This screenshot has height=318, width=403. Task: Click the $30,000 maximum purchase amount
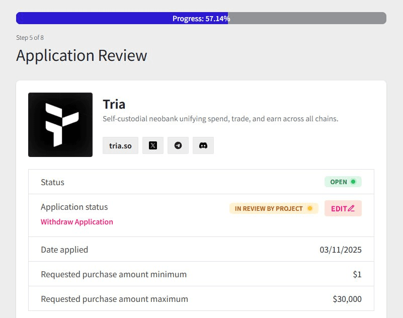(x=347, y=299)
